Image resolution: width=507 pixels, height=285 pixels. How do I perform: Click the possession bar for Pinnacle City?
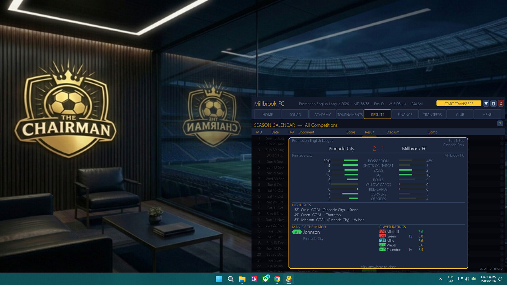coord(351,160)
